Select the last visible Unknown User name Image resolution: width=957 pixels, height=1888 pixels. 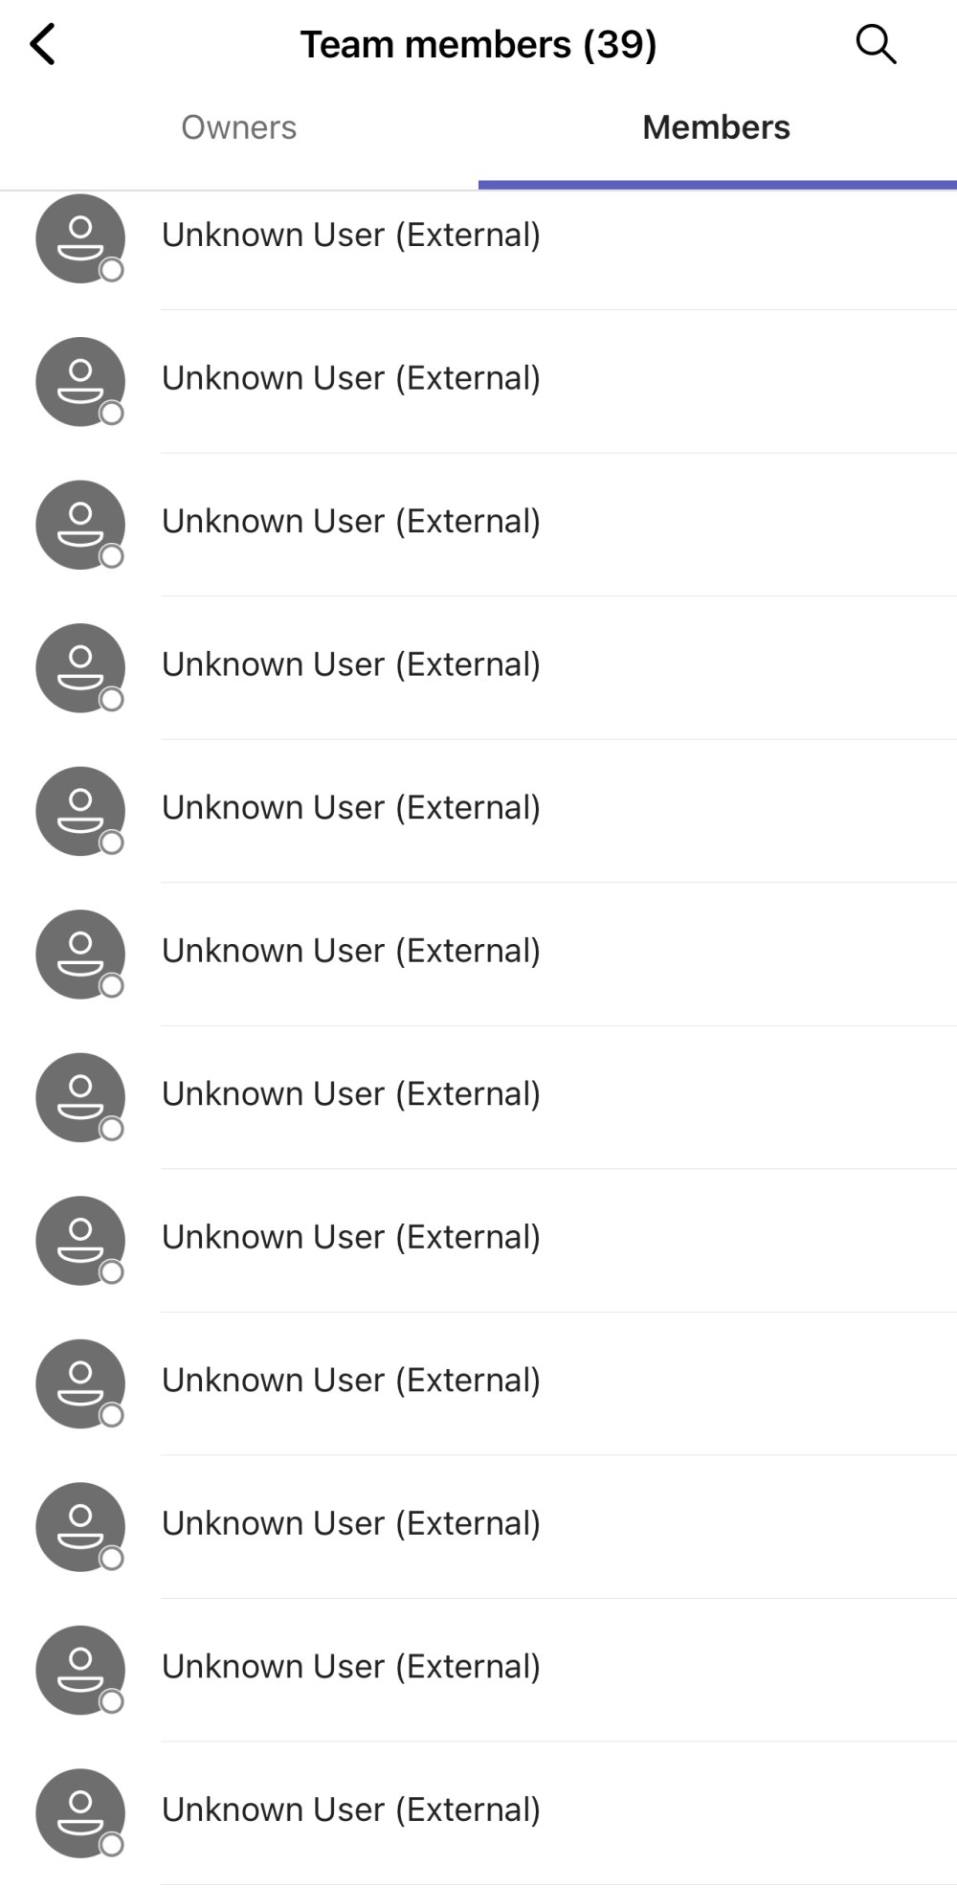coord(351,1809)
